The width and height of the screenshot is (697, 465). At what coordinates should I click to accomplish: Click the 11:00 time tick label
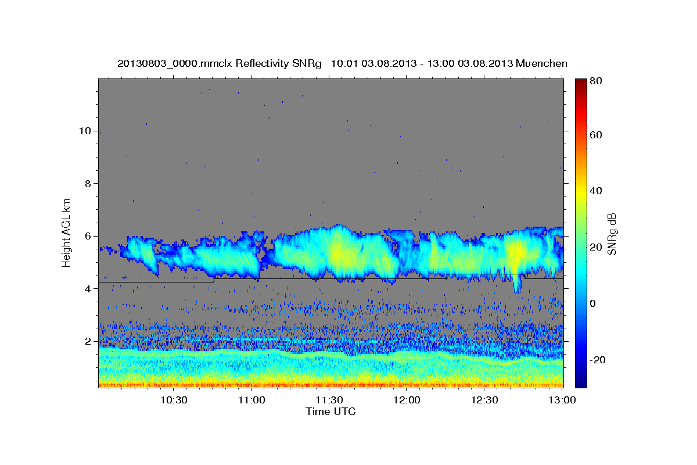[252, 400]
